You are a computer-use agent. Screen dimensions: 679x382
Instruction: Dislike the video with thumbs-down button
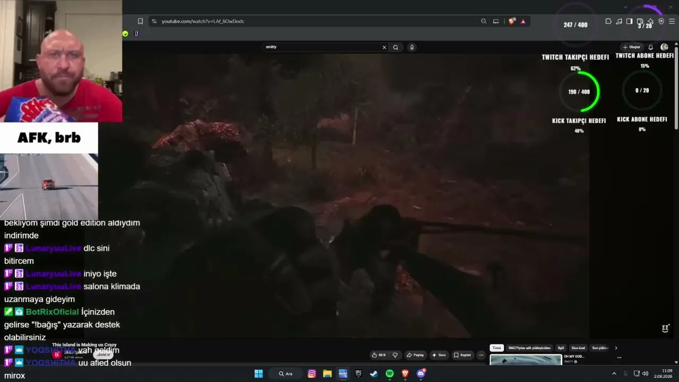click(395, 355)
